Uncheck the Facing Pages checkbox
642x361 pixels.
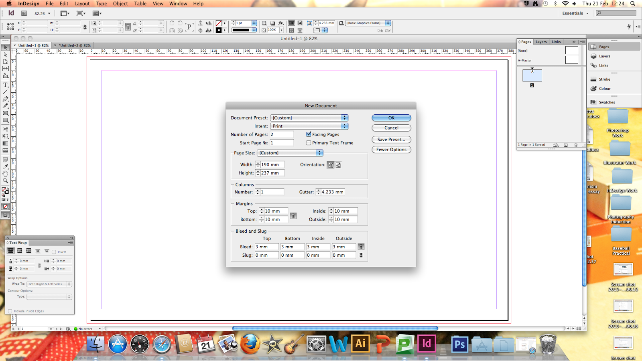pyautogui.click(x=309, y=134)
